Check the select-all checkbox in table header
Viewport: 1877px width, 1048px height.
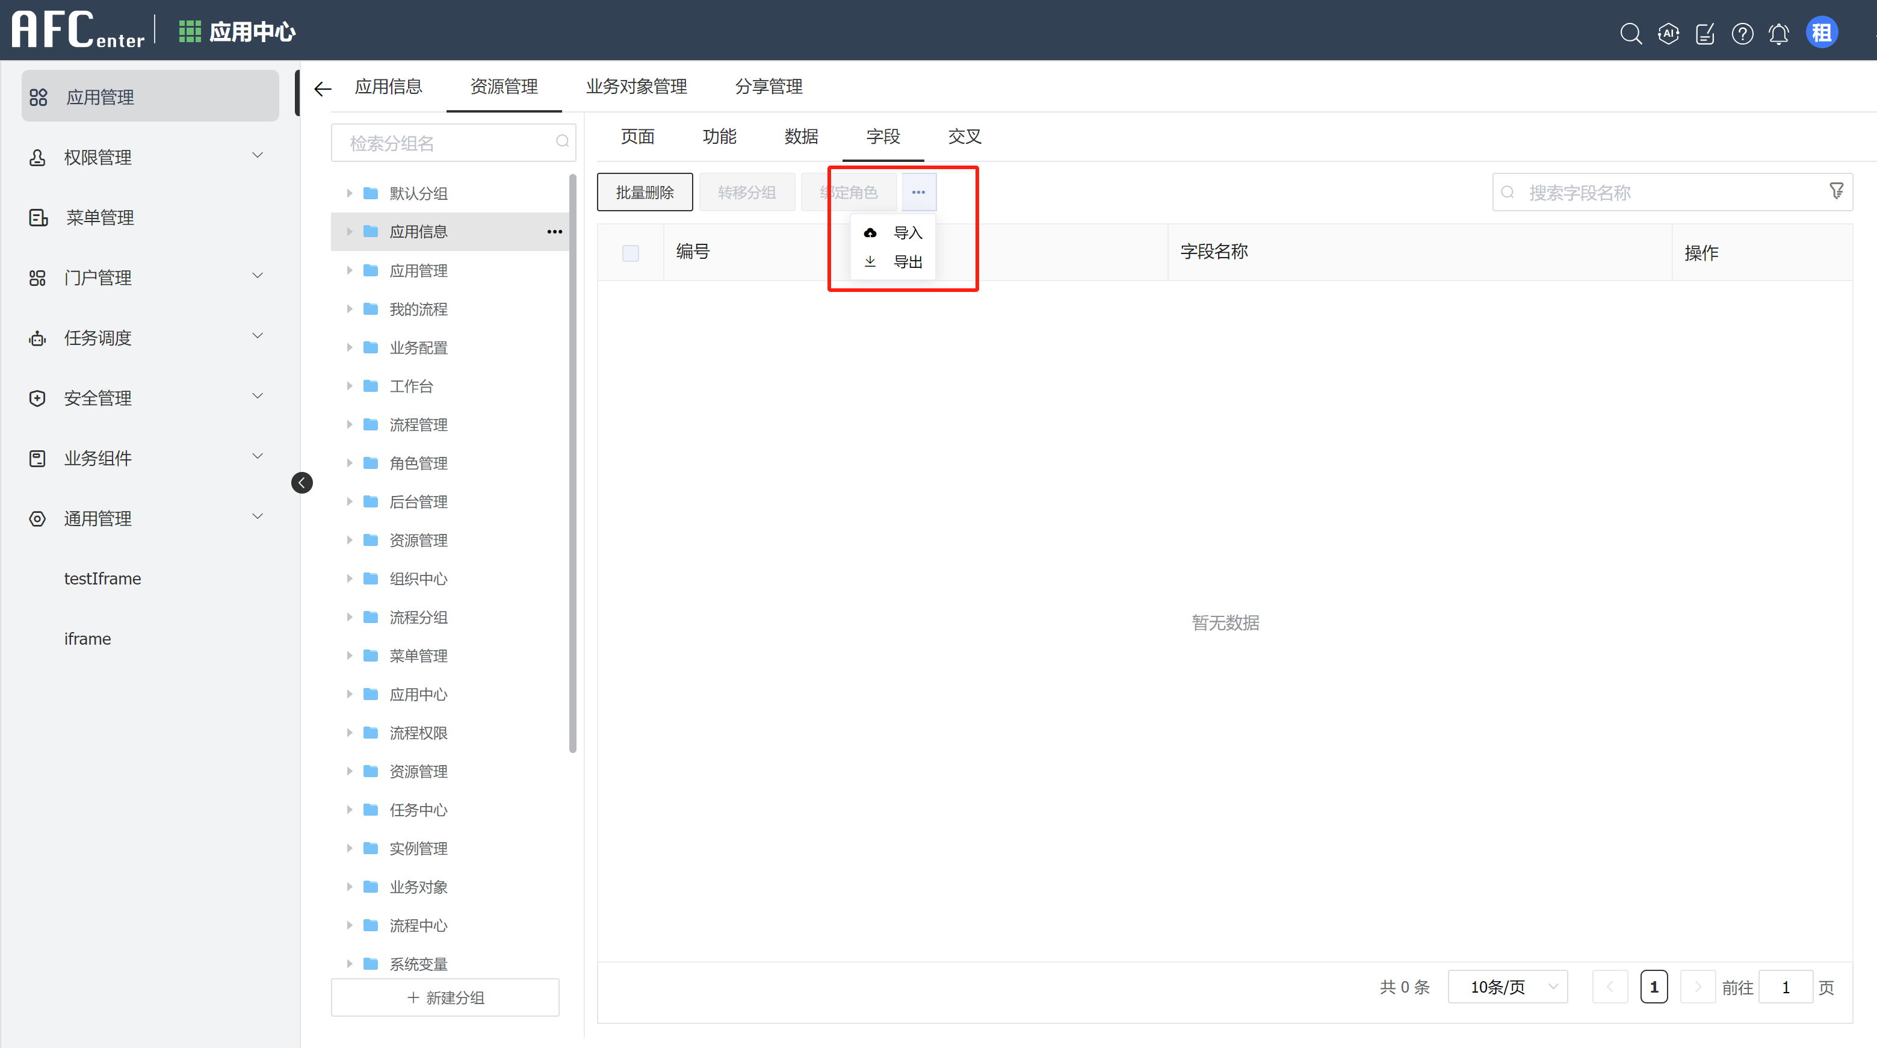pyautogui.click(x=630, y=252)
